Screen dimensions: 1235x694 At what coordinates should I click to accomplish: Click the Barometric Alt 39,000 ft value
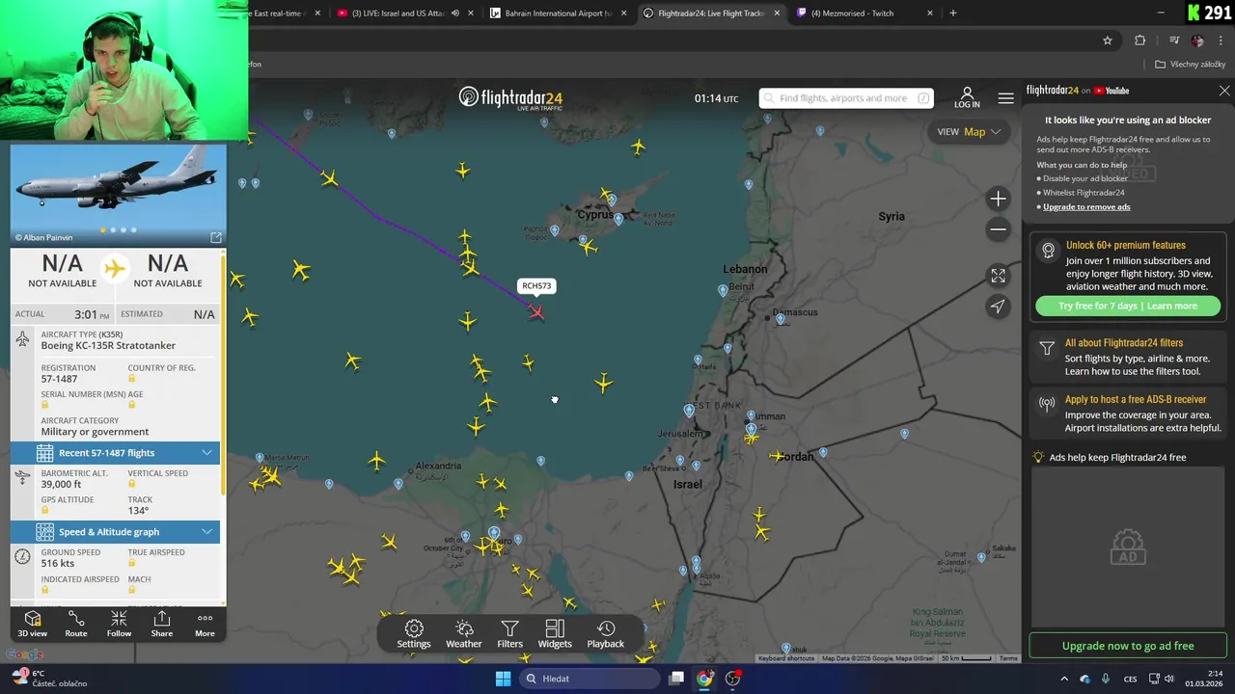(x=62, y=485)
